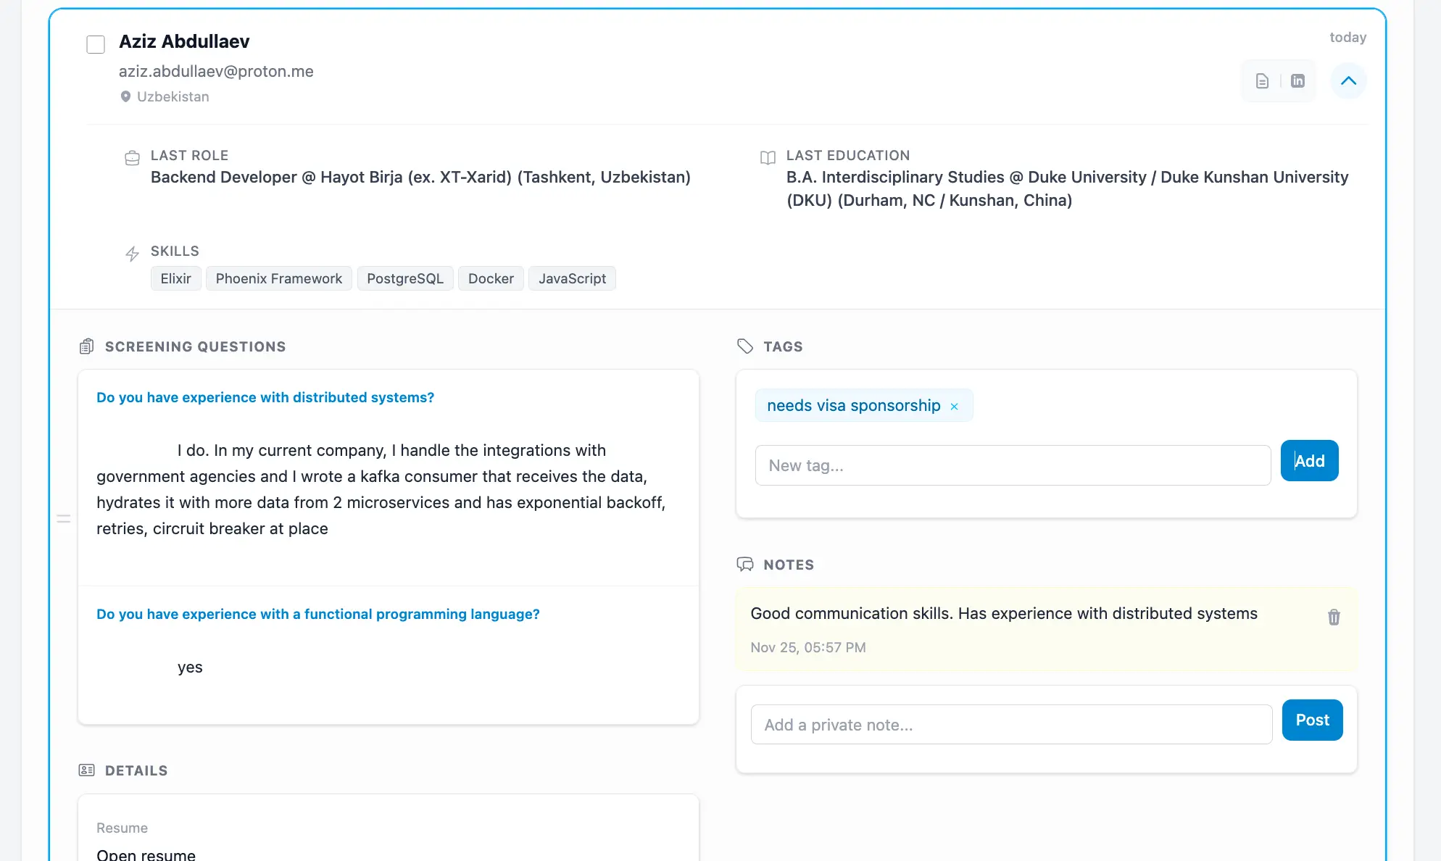This screenshot has width=1441, height=861.
Task: Click candidate email aziz.abdullaev@proton.me
Action: tap(216, 71)
